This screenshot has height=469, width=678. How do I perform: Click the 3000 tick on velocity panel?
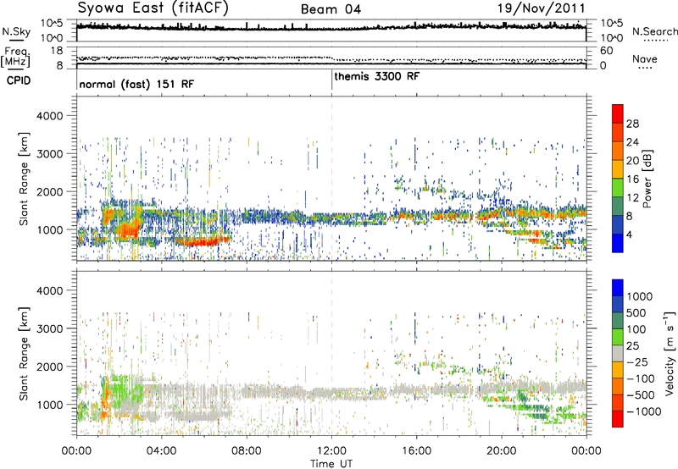click(49, 328)
